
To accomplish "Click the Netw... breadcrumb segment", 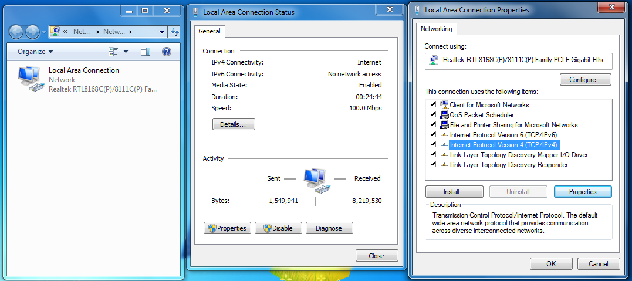I will point(114,32).
